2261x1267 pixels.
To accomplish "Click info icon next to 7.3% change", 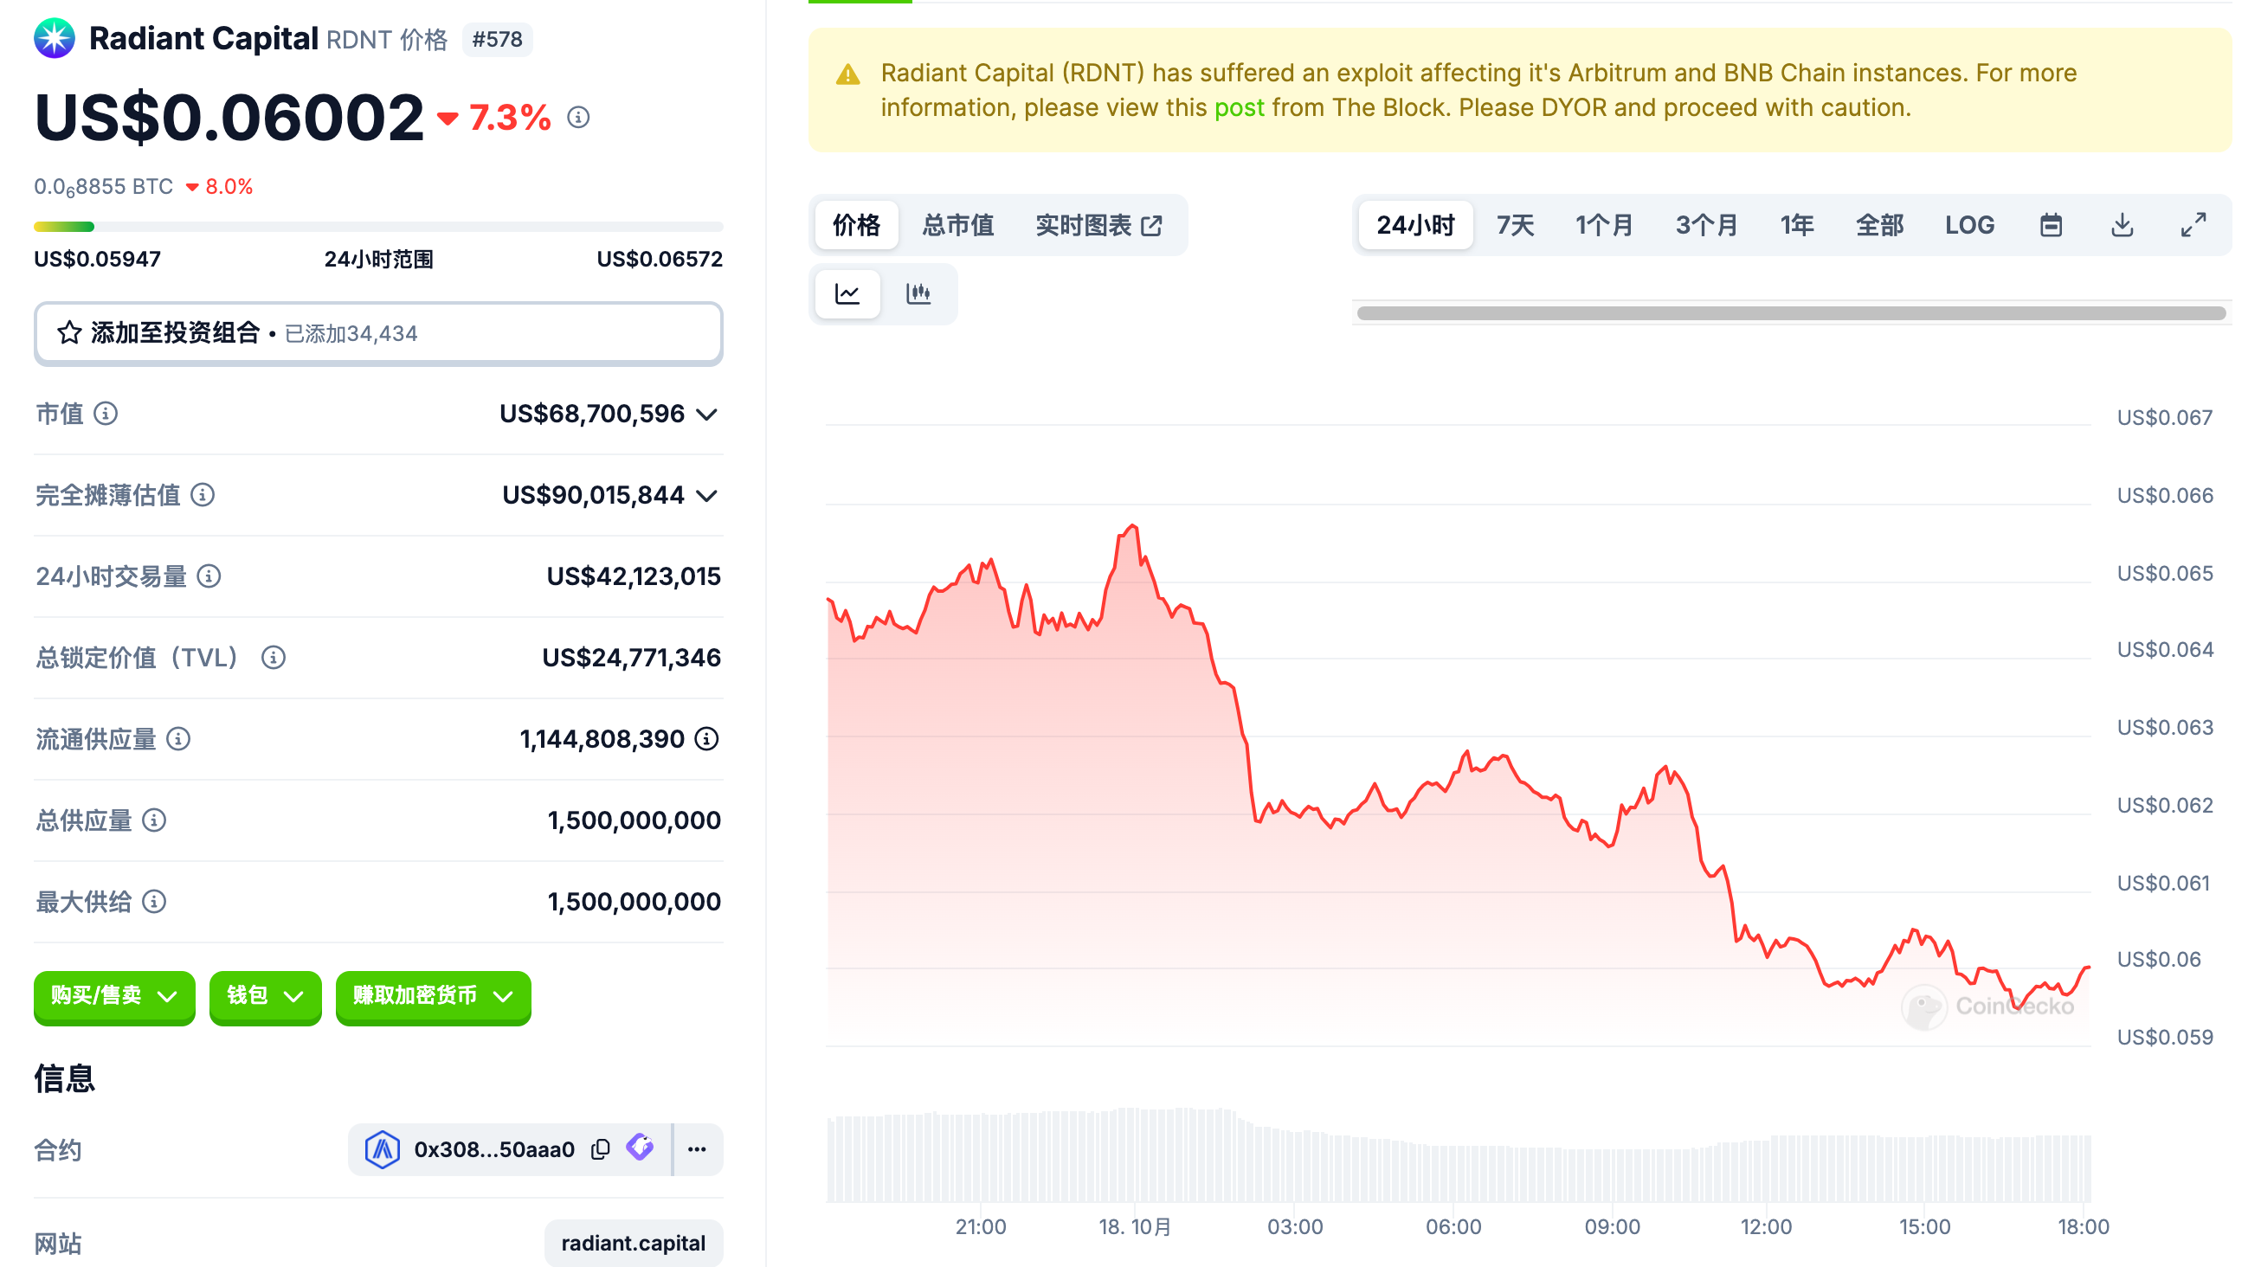I will click(x=577, y=118).
